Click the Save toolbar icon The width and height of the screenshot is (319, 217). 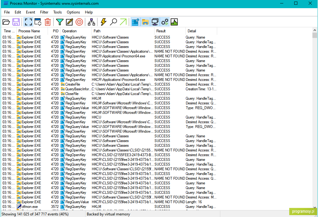[x=16, y=22]
